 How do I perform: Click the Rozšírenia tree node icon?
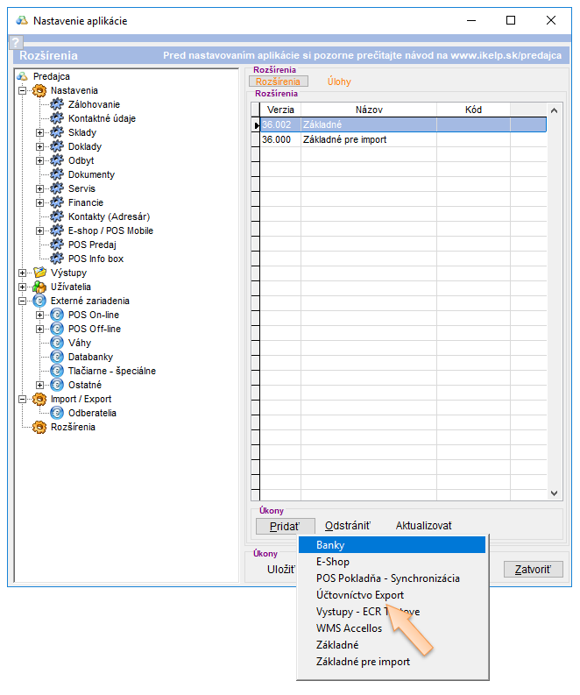pos(39,427)
